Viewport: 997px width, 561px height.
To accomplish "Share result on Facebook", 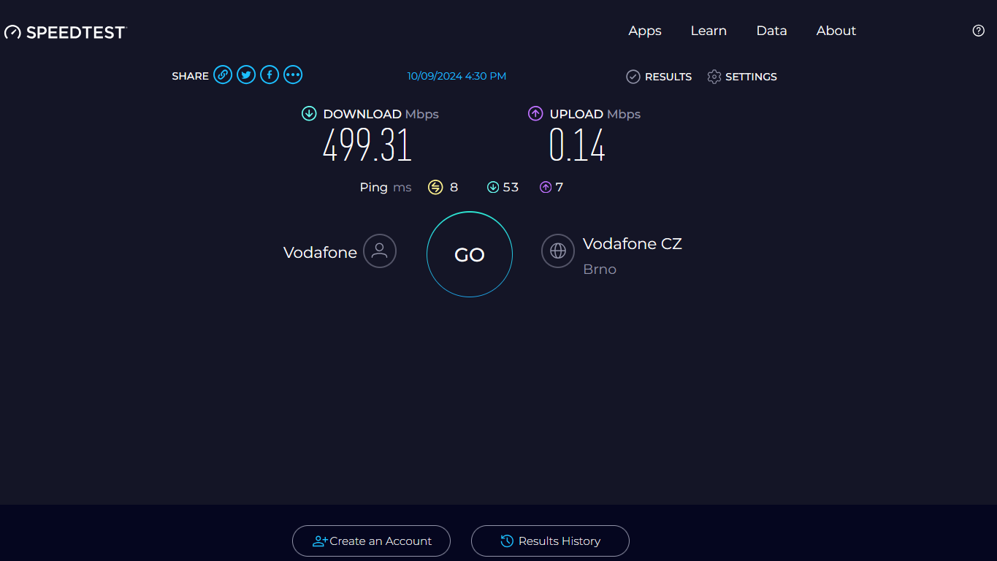I will tap(270, 75).
